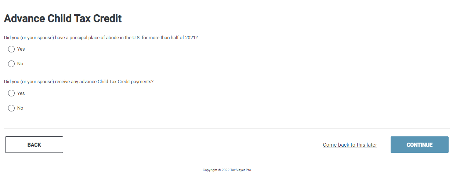Viewport: 460px width, 191px height.
Task: Click the word BACK inside the outlined button
Action: pyautogui.click(x=34, y=145)
